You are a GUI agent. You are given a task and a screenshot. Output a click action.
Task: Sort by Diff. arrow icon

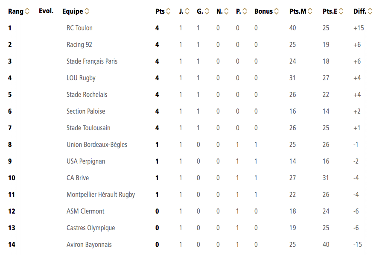coord(370,11)
